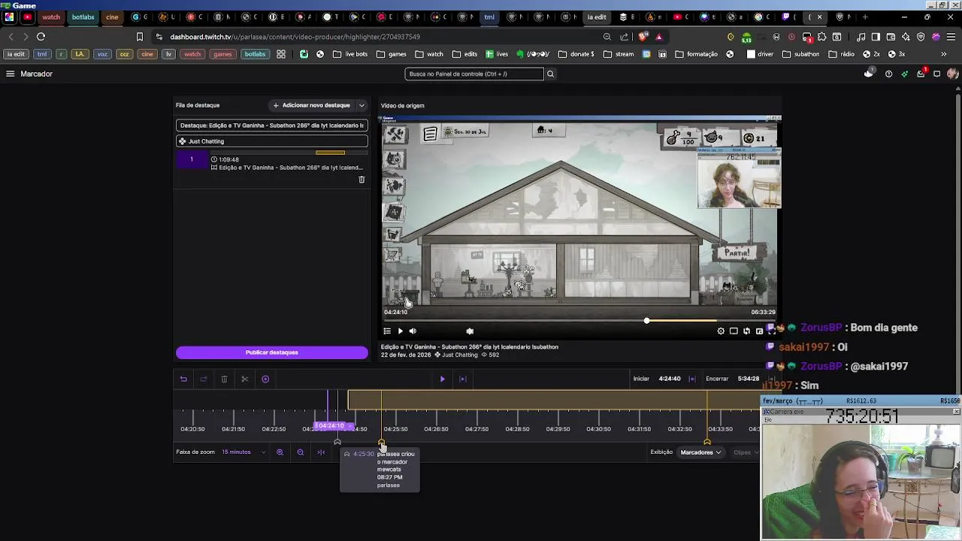Click 'Adicionar novo destaque' button
The height and width of the screenshot is (541, 962).
[312, 105]
